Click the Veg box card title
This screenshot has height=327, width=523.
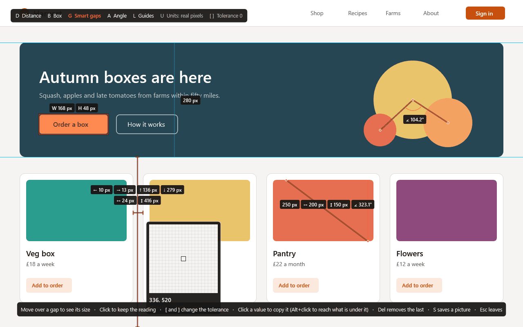pos(40,254)
